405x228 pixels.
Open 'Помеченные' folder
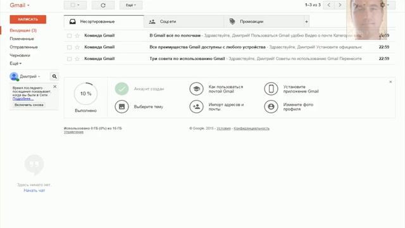[x=22, y=39]
